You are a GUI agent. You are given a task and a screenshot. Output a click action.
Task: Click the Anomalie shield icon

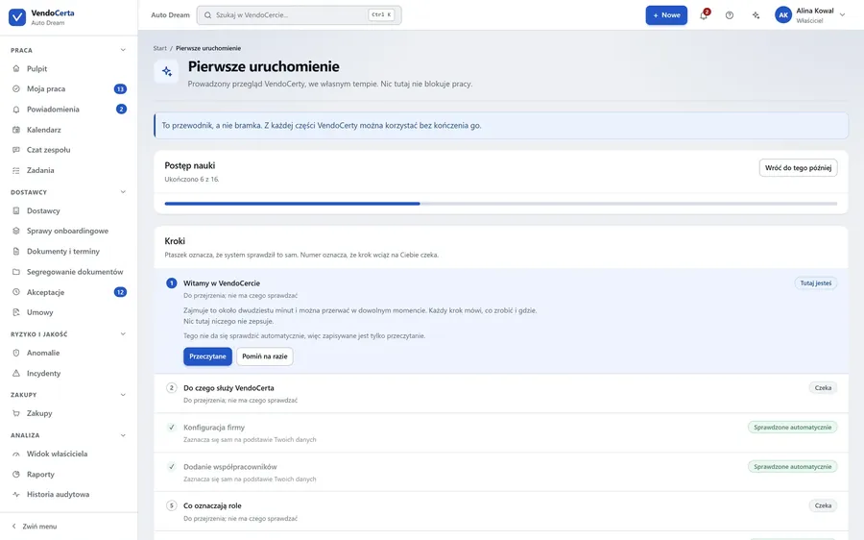tap(16, 353)
